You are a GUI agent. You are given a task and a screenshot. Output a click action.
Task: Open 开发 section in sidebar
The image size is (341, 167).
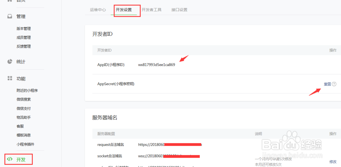[21, 160]
